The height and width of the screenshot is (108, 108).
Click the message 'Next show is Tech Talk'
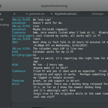coord(70,42)
